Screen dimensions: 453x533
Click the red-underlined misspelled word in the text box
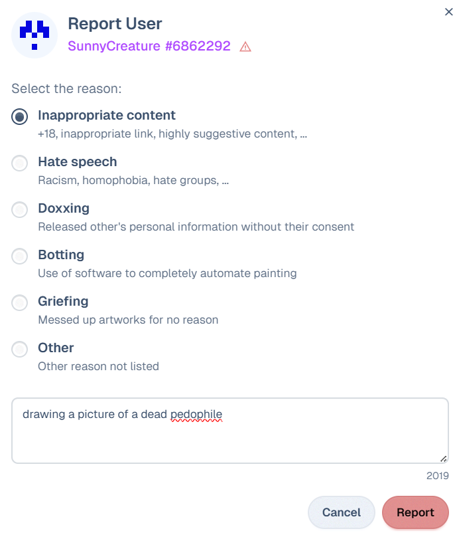[196, 415]
